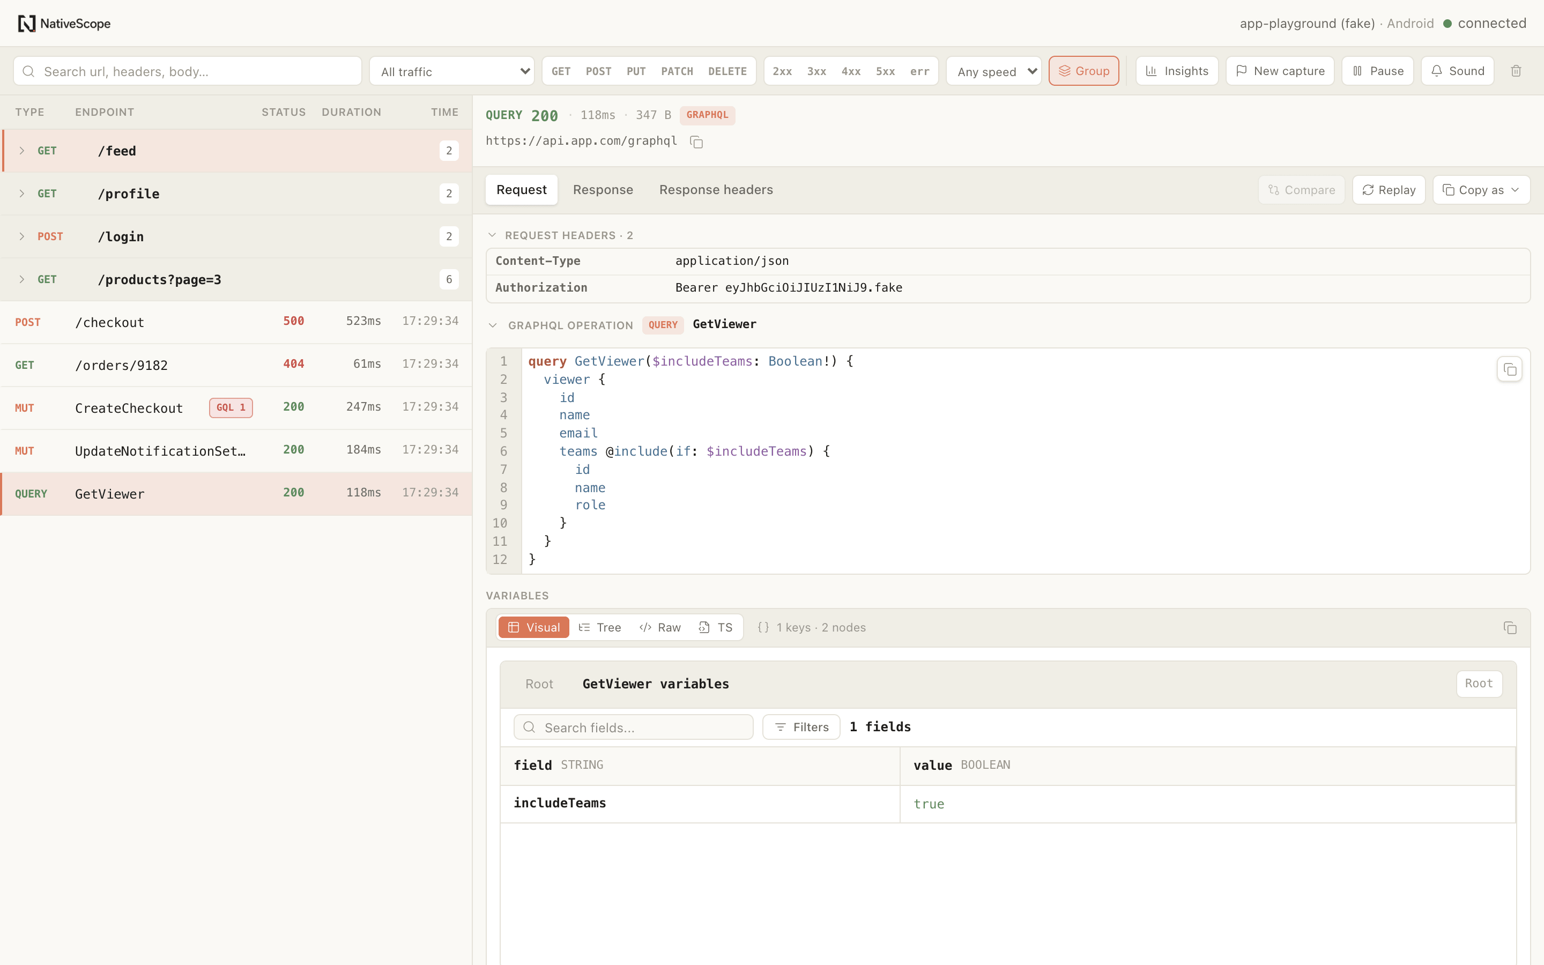The width and height of the screenshot is (1544, 965).
Task: Open the Any speed dropdown
Action: click(x=993, y=71)
